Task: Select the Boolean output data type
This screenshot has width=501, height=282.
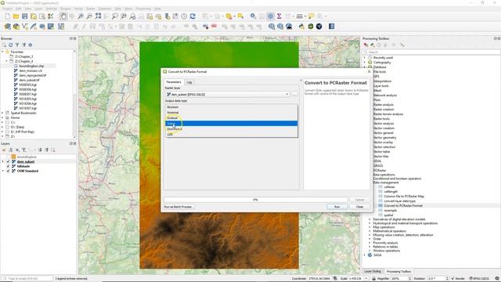Action: [232, 107]
